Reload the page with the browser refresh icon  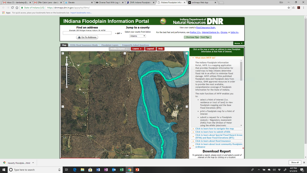pyautogui.click(x=12, y=8)
